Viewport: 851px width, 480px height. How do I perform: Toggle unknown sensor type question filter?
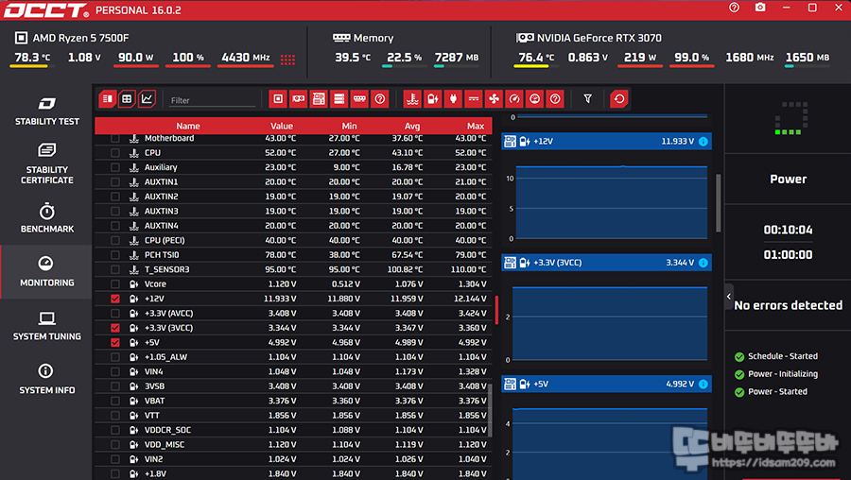tap(555, 98)
